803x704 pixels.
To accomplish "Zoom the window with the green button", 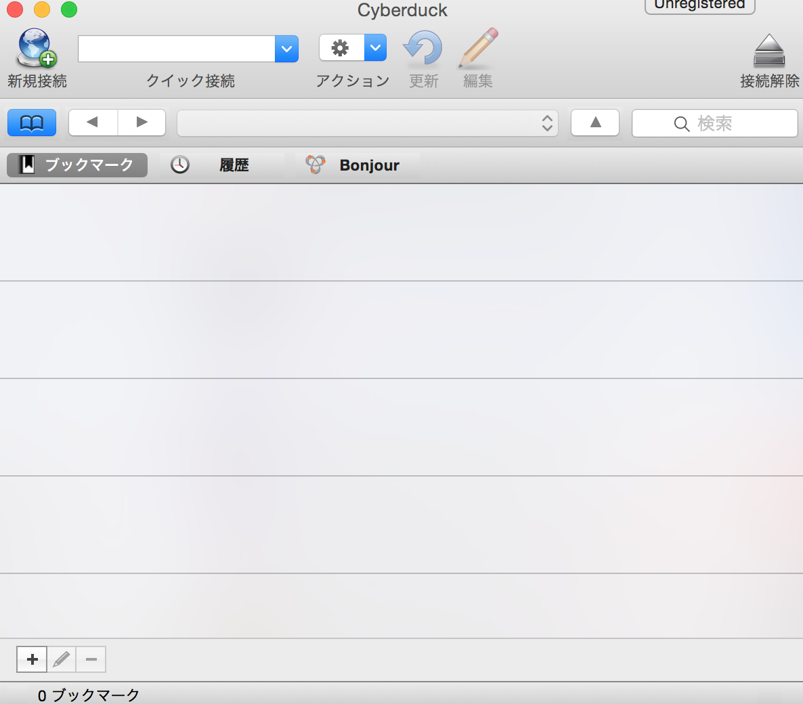I will point(69,9).
